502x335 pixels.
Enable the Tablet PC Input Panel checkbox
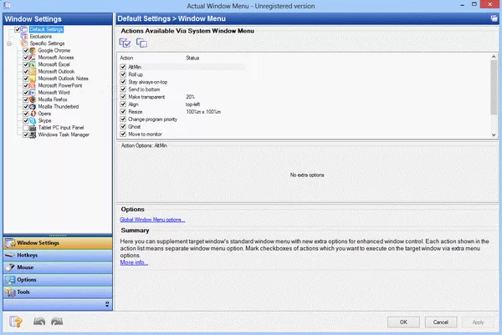[27, 127]
